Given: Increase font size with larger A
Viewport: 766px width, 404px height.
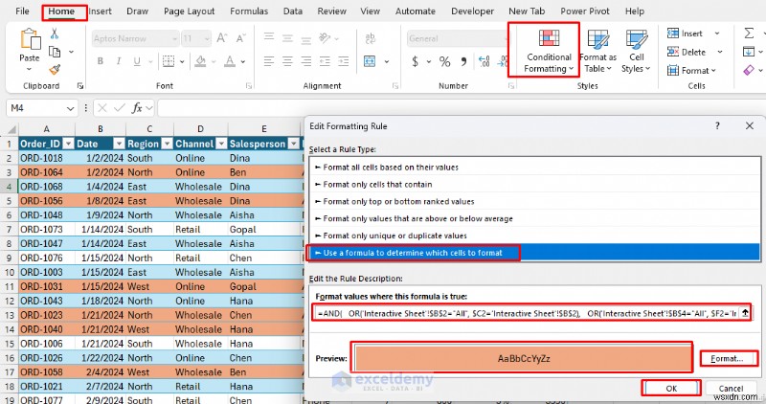Looking at the screenshot, I should (x=222, y=38).
